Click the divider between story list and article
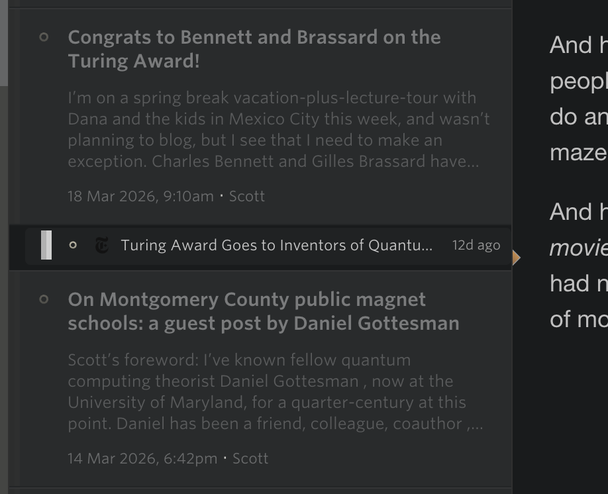608x494 pixels. click(x=513, y=371)
